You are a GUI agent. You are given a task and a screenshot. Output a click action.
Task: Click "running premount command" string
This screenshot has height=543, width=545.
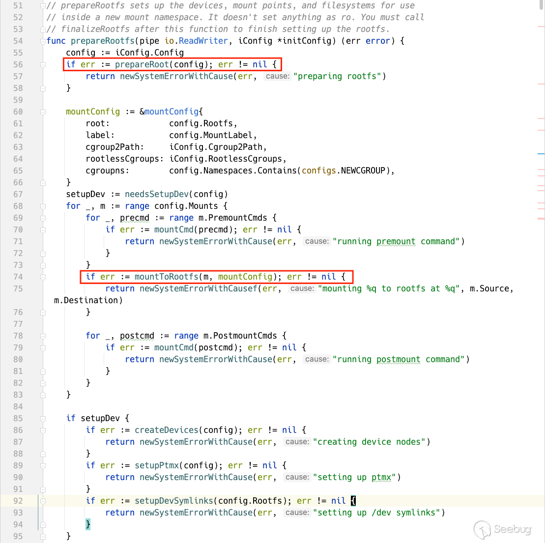point(396,242)
